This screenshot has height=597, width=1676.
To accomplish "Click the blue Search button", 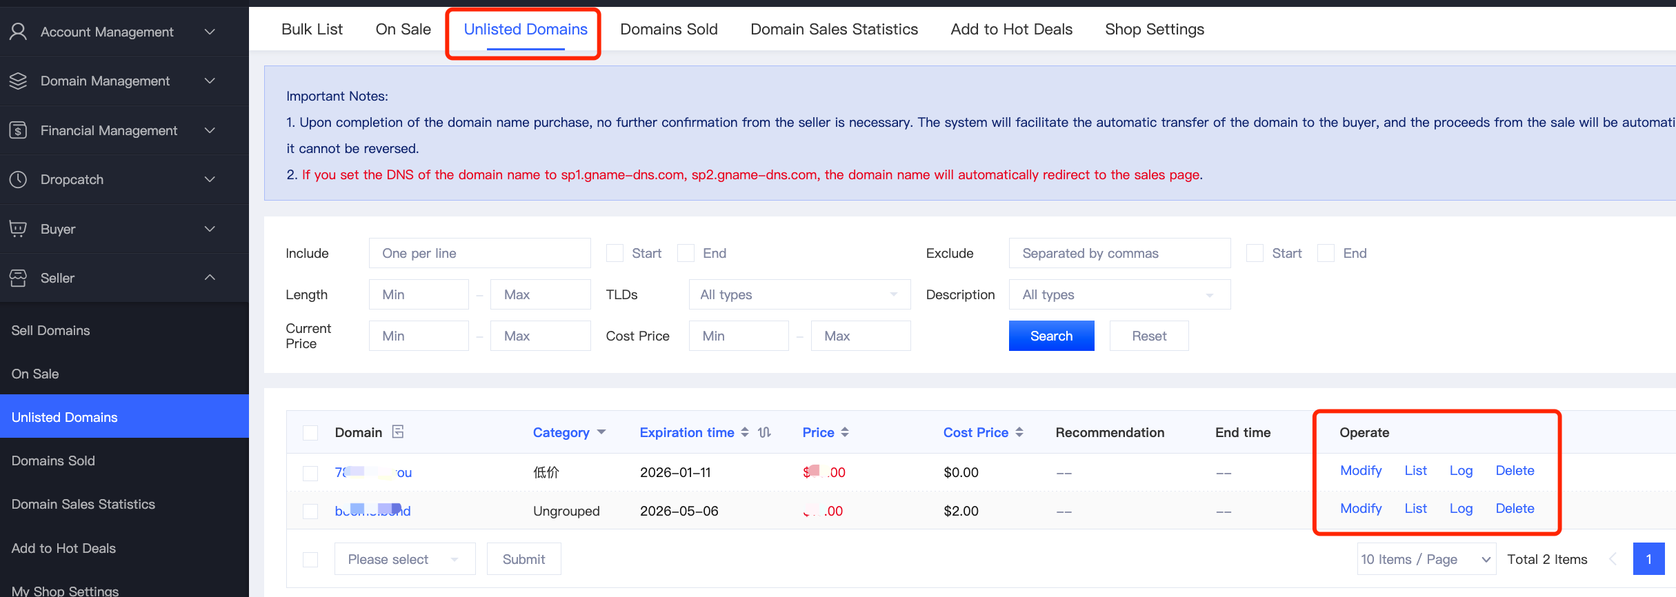I will [1051, 336].
